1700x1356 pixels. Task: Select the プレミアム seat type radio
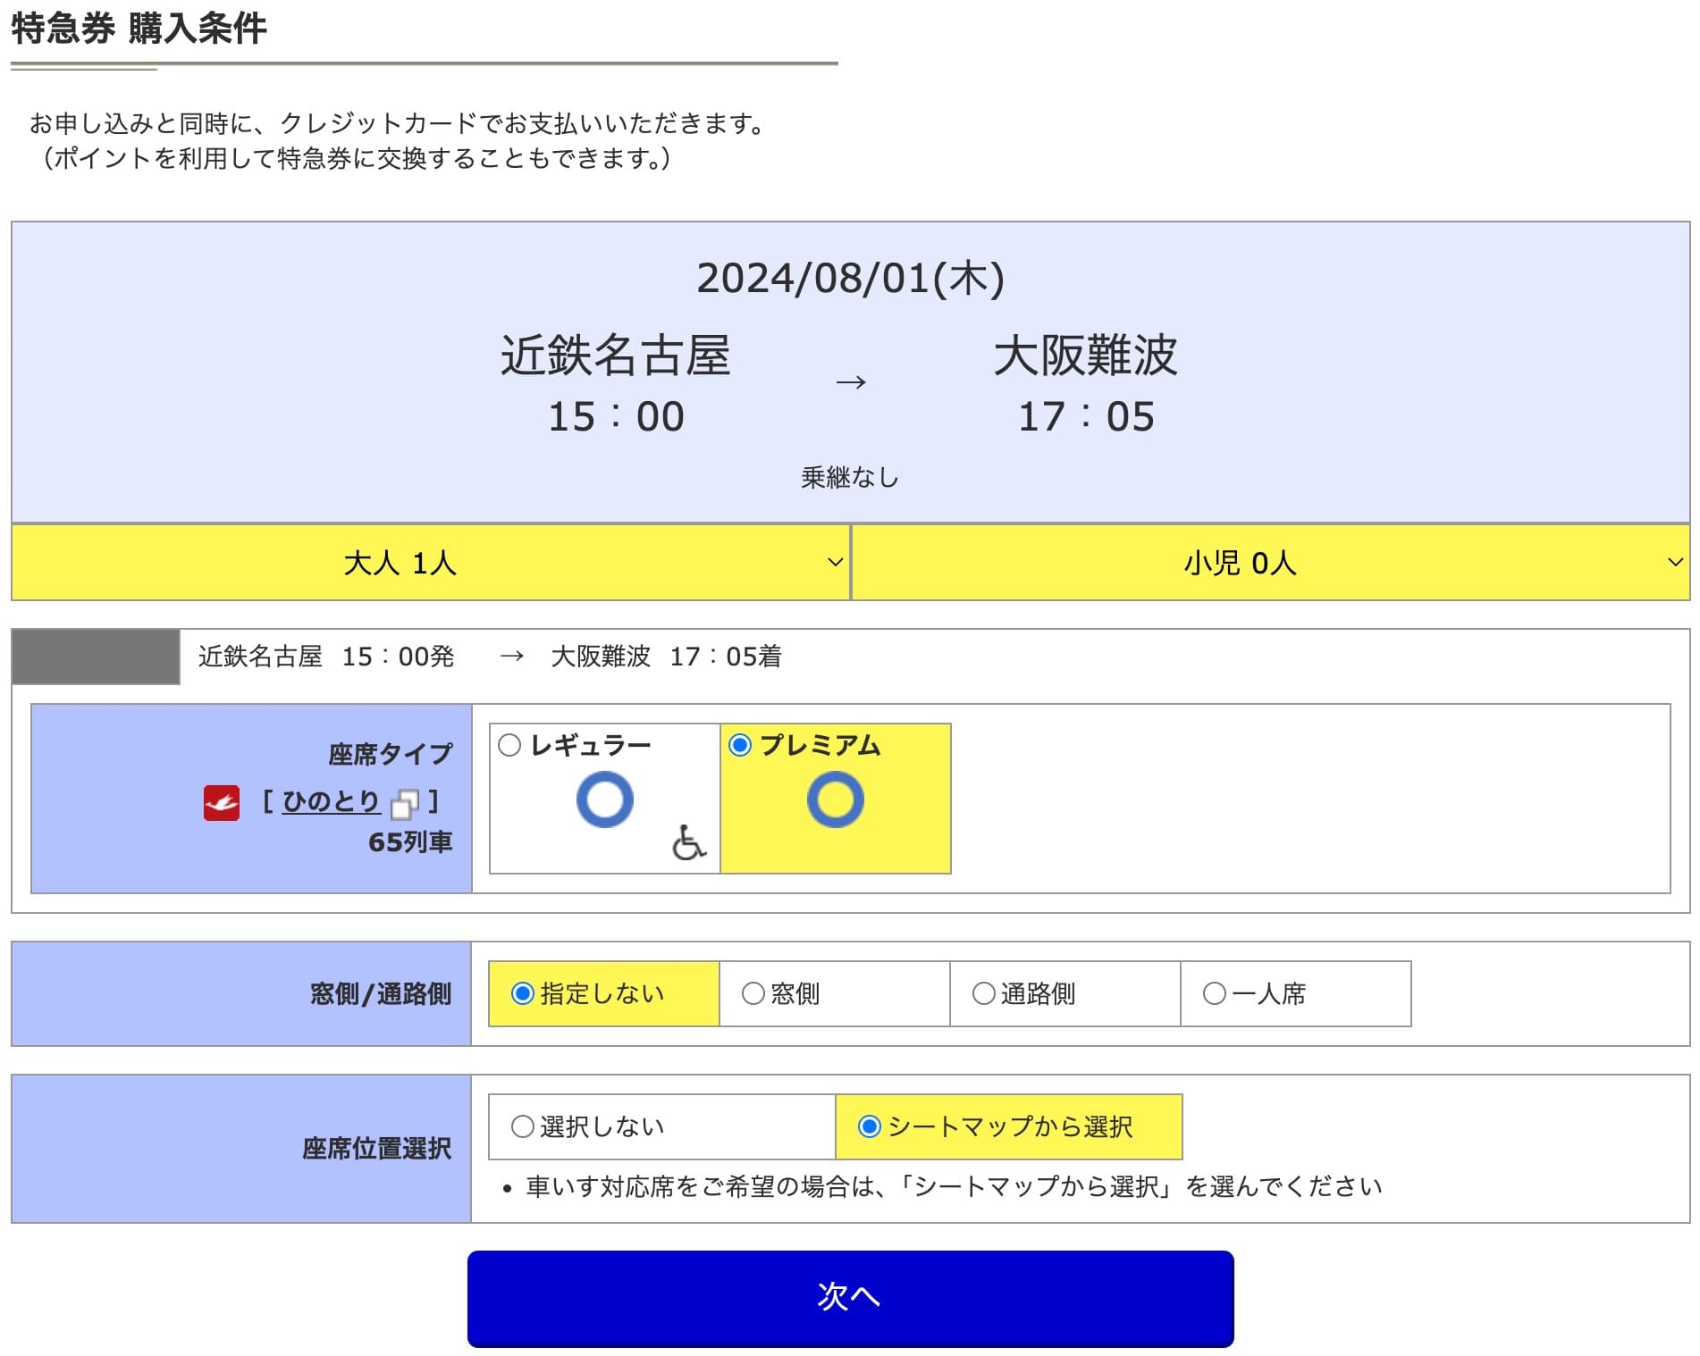point(740,745)
